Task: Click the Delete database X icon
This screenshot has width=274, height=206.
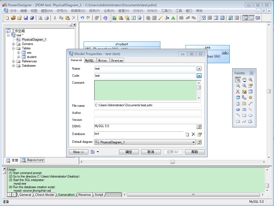Action: click(x=193, y=134)
